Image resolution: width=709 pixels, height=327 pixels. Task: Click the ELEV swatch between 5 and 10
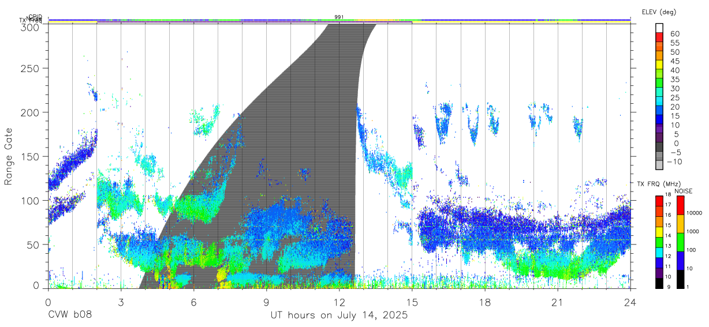click(659, 129)
